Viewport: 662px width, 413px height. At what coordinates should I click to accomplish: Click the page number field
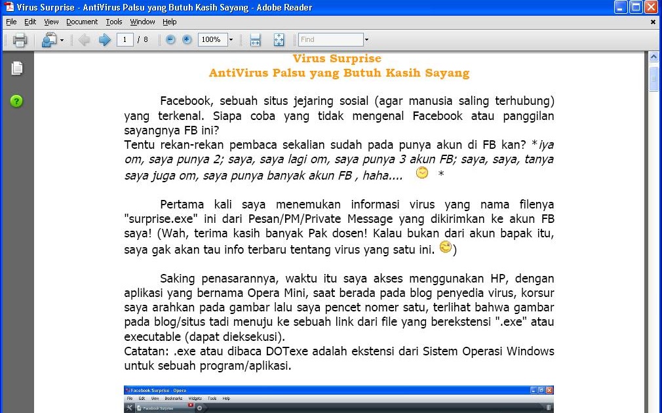click(x=125, y=40)
